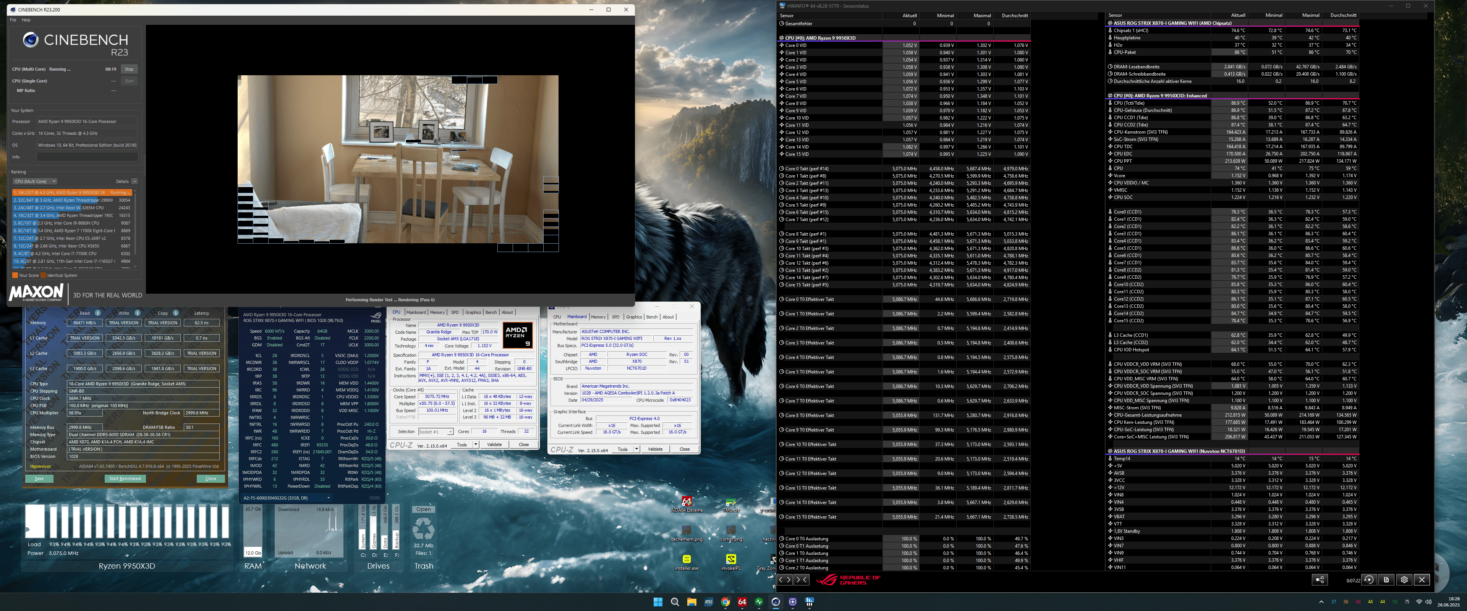Viewport: 1467px width, 611px height.
Task: Select the Threadripper 2990W ranking row
Action: click(x=72, y=200)
